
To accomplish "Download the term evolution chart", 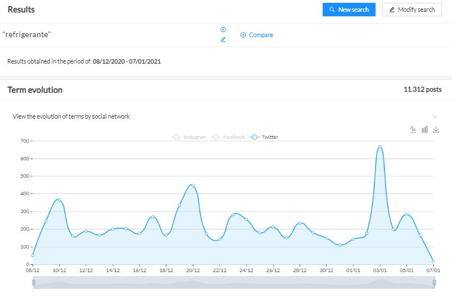I will (x=436, y=129).
